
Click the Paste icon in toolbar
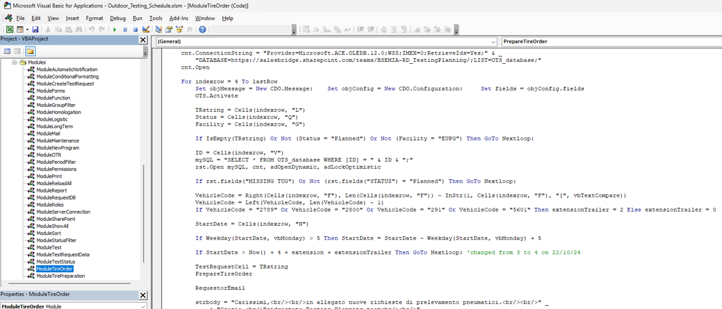pyautogui.click(x=68, y=29)
